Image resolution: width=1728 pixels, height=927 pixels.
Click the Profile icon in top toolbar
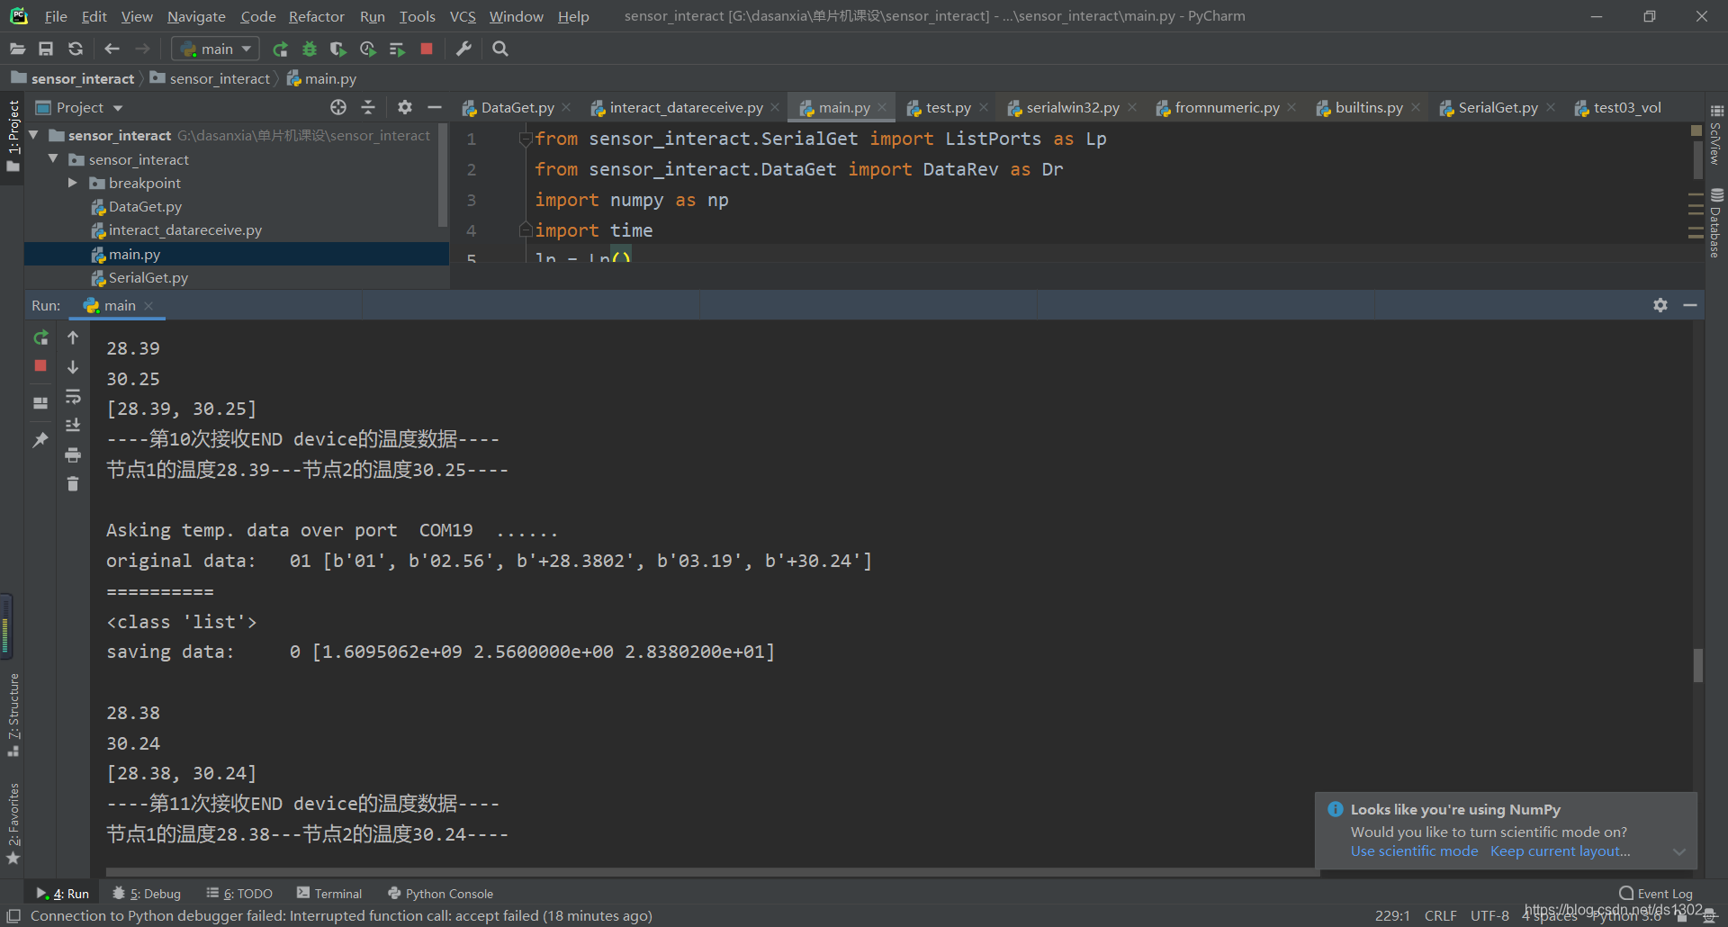(x=367, y=49)
